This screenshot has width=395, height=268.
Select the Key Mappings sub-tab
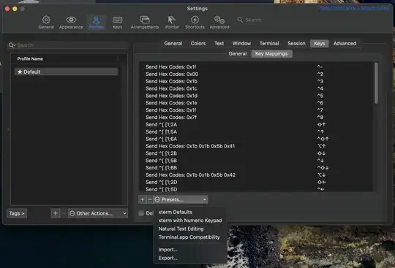pyautogui.click(x=271, y=53)
